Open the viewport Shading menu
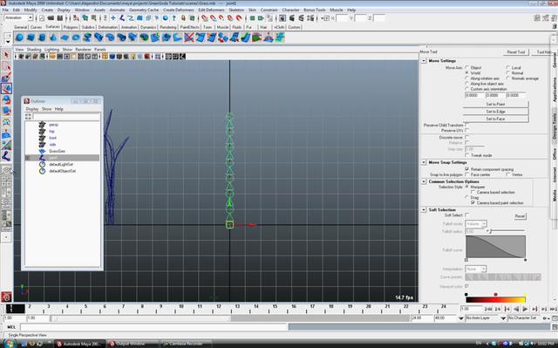558x348 pixels. click(x=34, y=50)
